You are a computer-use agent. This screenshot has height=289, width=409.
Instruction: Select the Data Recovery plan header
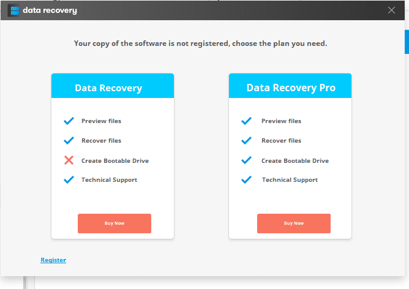point(108,88)
